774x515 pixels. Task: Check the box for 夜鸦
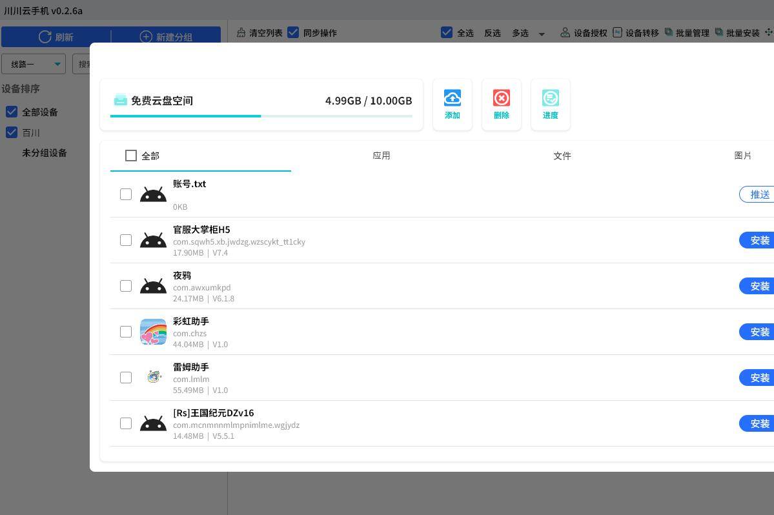(x=126, y=286)
